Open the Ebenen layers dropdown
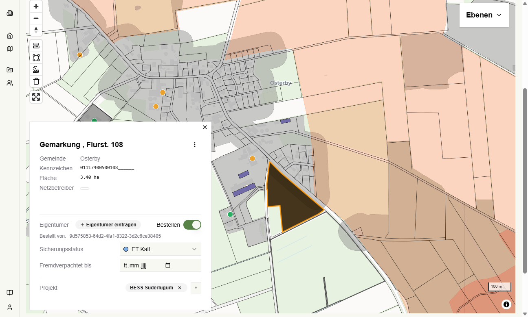Screen dimensions: 528x317 (484, 15)
